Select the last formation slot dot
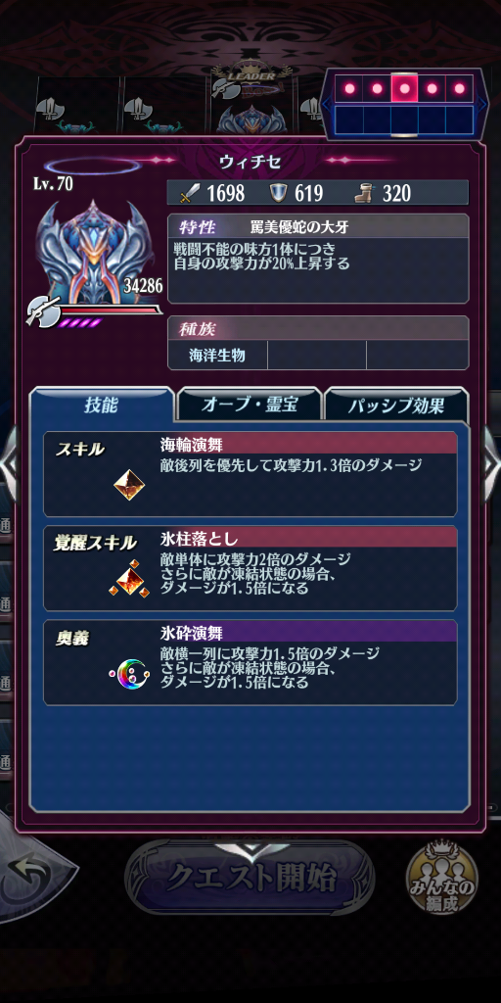The height and width of the screenshot is (1003, 501). (460, 88)
